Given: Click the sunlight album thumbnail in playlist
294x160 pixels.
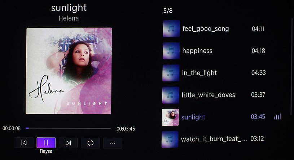Looking at the screenshot, I should click(170, 117).
